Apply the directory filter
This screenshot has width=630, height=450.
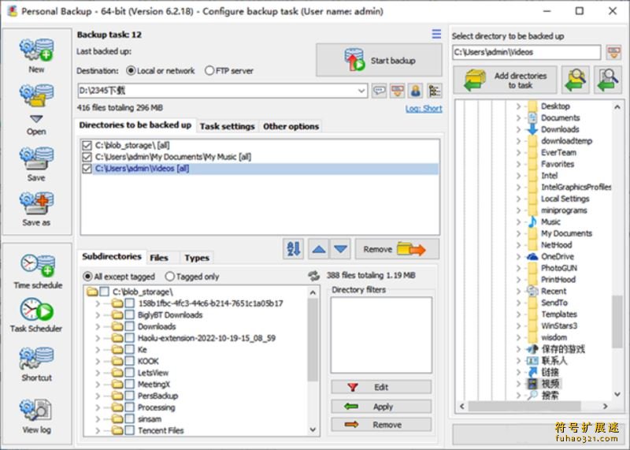(x=381, y=407)
